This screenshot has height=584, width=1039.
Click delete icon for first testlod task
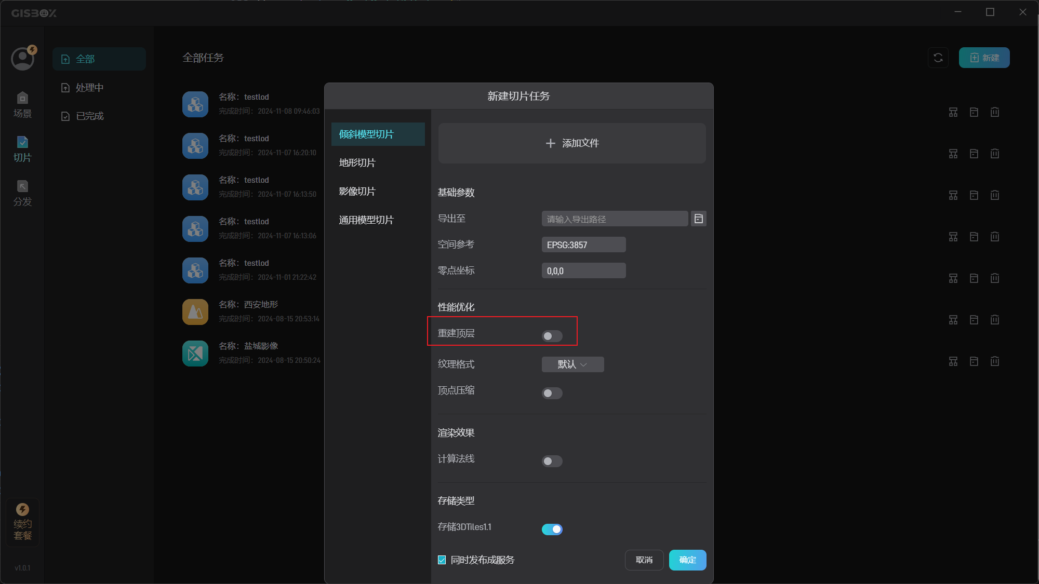tap(994, 112)
